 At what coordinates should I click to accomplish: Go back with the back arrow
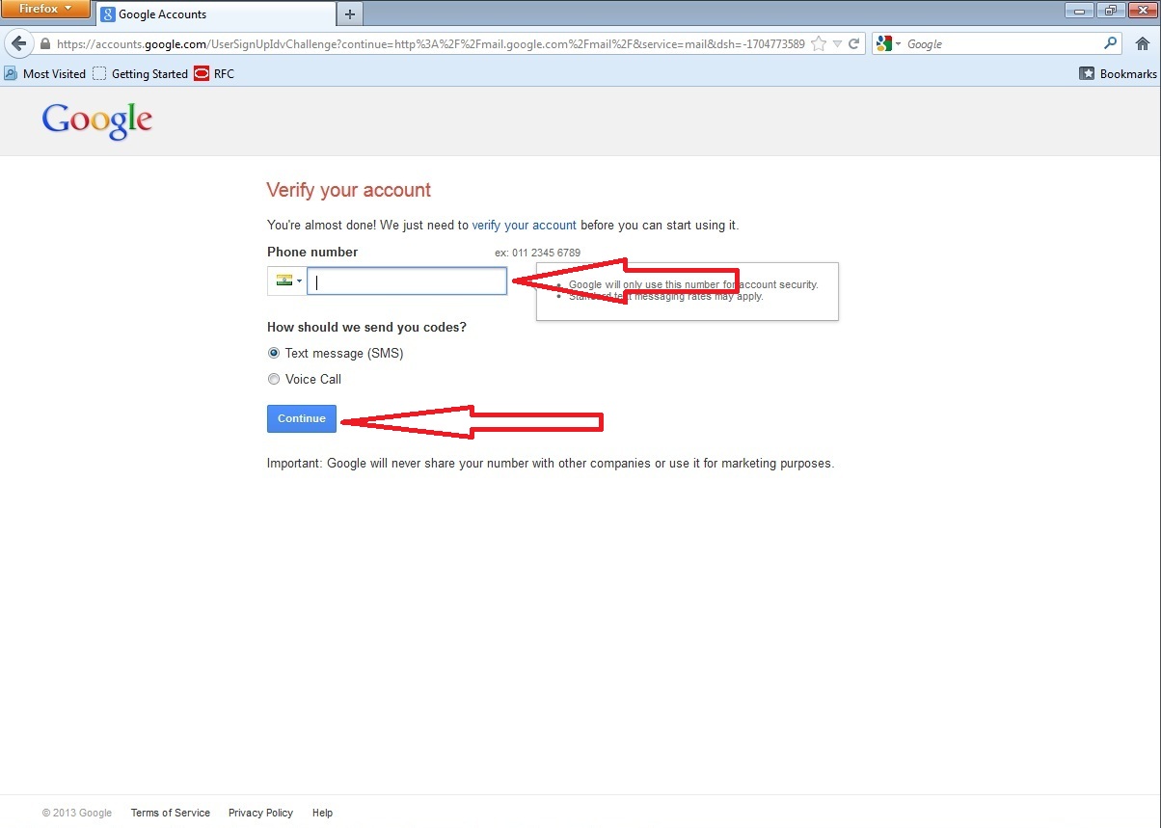[x=18, y=44]
